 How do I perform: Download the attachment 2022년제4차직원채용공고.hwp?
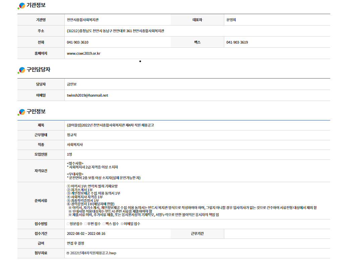point(93,253)
